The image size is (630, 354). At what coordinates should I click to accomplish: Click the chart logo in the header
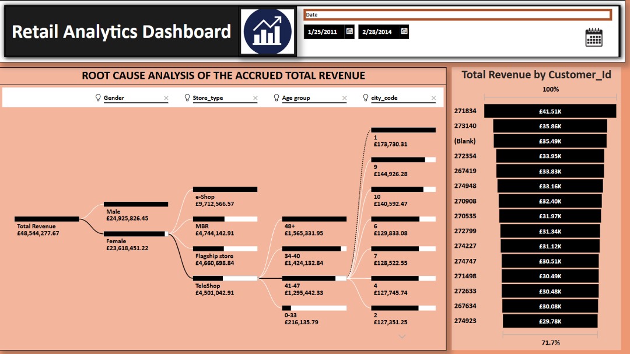click(268, 31)
